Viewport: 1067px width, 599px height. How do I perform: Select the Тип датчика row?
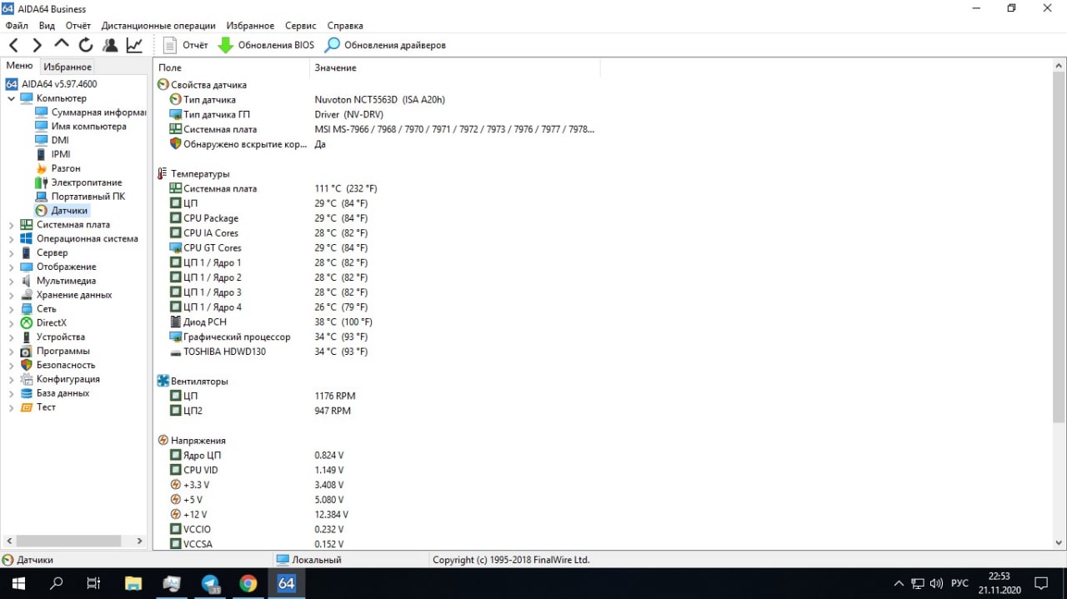[x=308, y=100]
